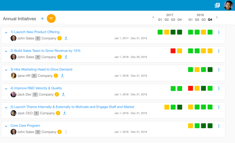The image size is (235, 143).
Task: Click the red status square on Improve R&D row
Action: (191, 88)
